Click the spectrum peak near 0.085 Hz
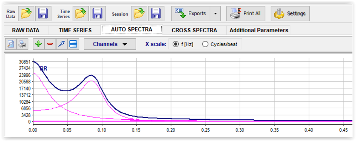356x141 pixels. click(x=91, y=75)
